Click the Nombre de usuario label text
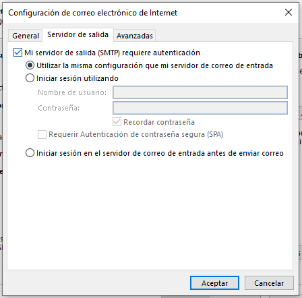 72,92
